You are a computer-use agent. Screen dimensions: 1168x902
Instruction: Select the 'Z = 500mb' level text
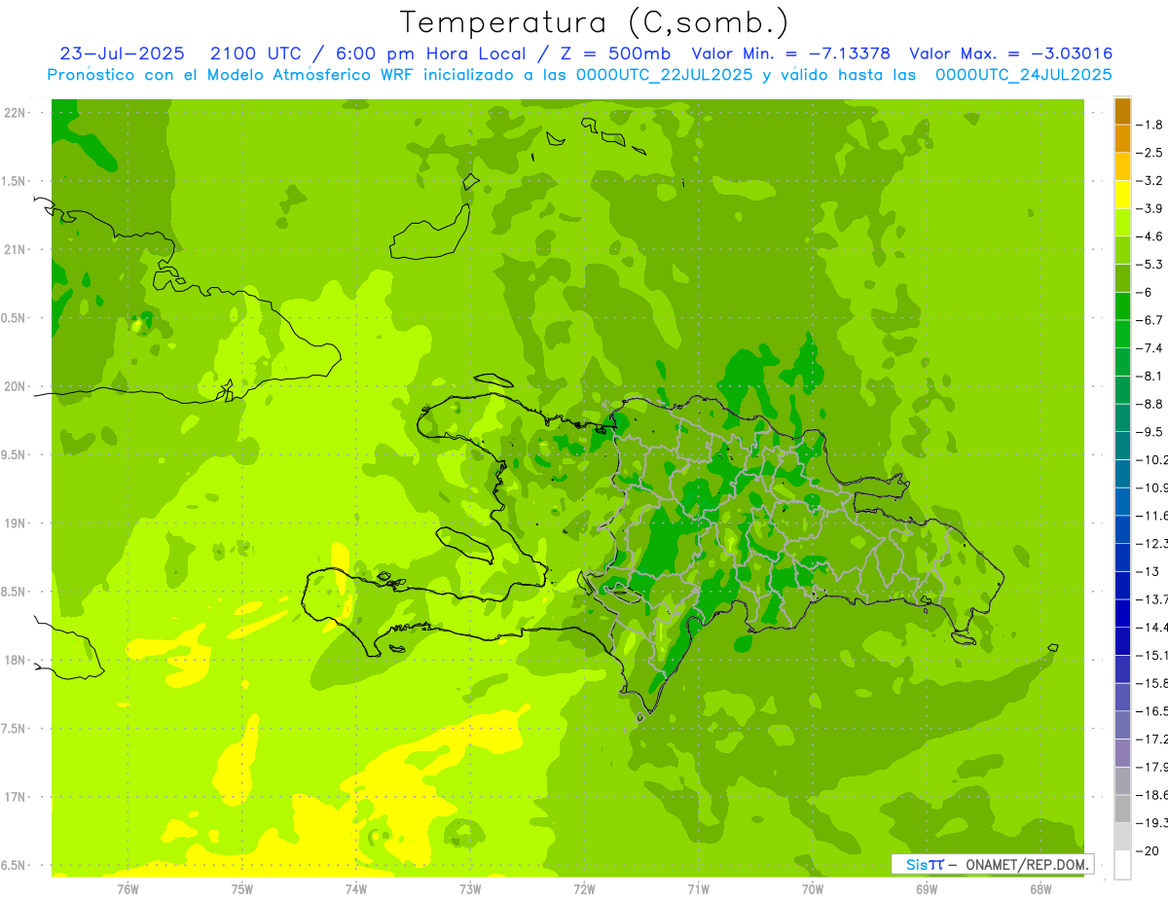[615, 54]
